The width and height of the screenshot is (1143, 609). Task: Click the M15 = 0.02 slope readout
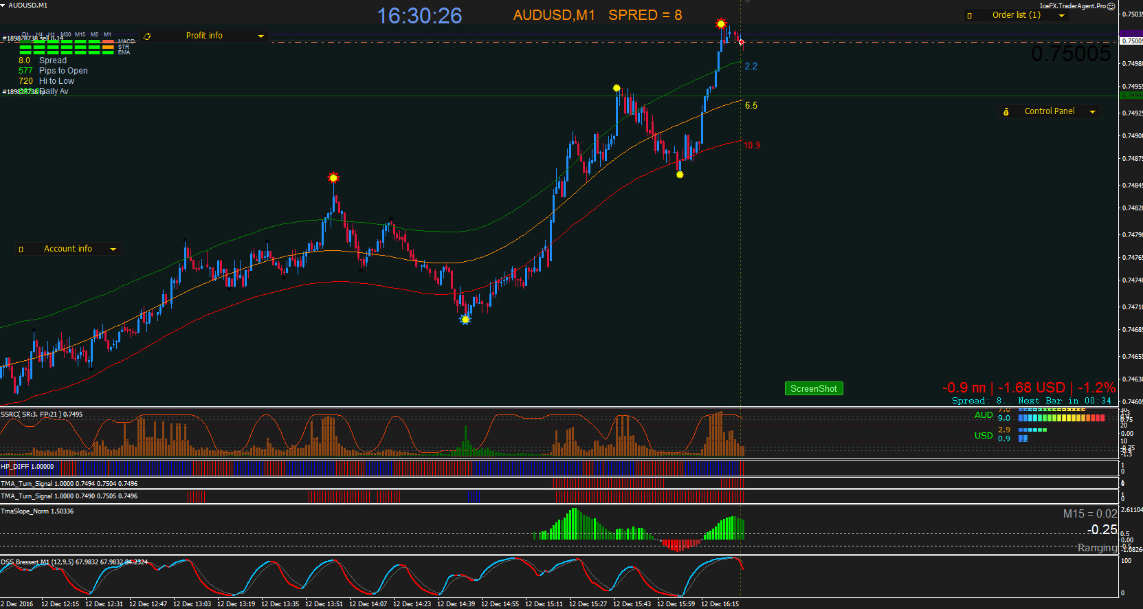[1090, 514]
